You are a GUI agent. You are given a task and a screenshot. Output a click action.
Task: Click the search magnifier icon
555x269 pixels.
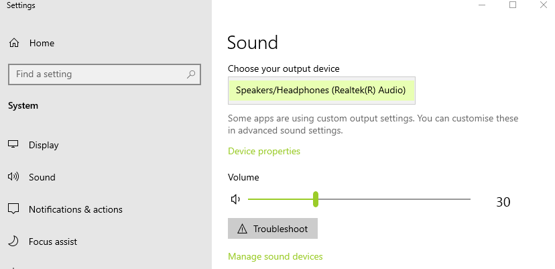[x=191, y=74]
